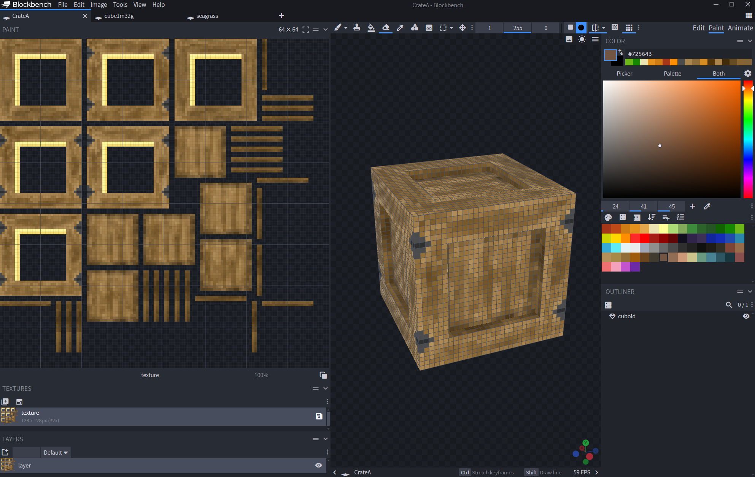Select the Move Layer tool

click(x=463, y=28)
